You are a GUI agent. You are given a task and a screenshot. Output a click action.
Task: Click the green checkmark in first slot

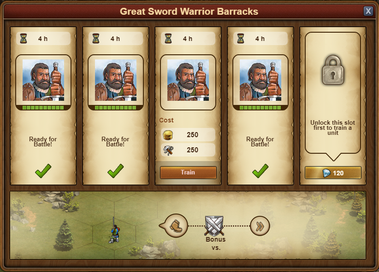43,171
